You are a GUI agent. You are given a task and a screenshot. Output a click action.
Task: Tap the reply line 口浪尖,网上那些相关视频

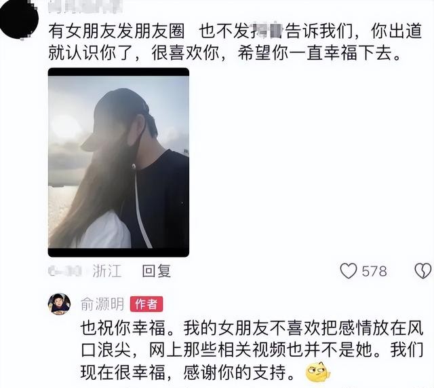click(252, 350)
